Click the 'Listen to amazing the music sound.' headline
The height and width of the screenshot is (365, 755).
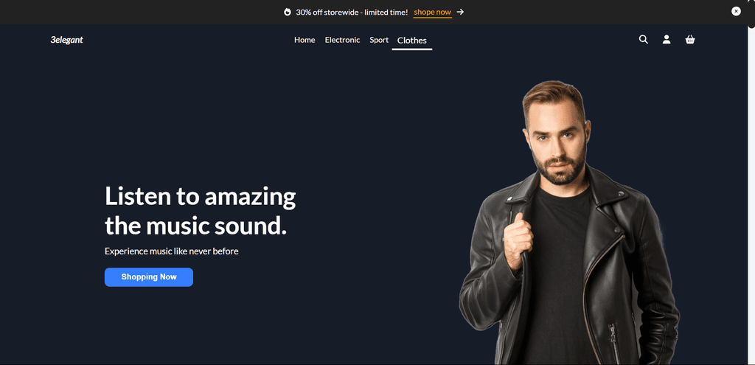coord(201,210)
